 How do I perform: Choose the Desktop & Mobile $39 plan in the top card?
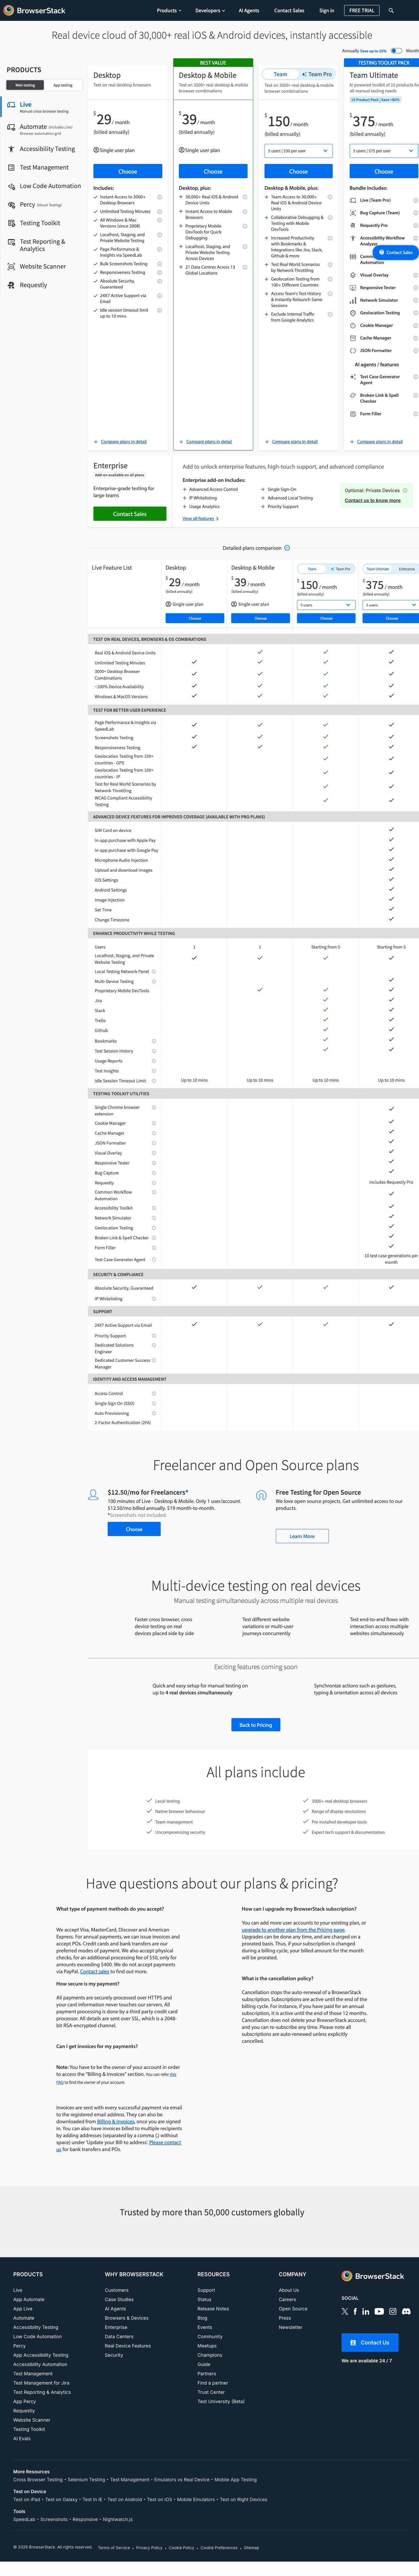tap(213, 171)
